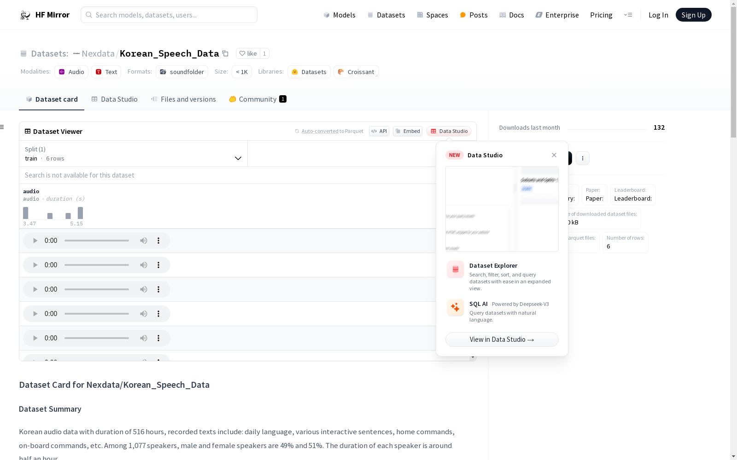The width and height of the screenshot is (737, 460).
Task: Select the Audio modality tag
Action: (71, 72)
